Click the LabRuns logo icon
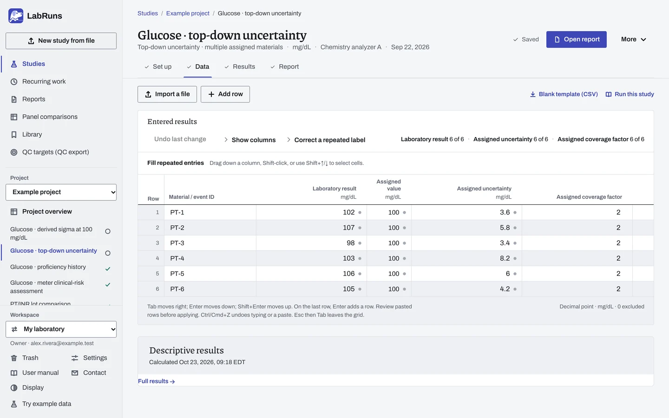The image size is (669, 418). [16, 16]
